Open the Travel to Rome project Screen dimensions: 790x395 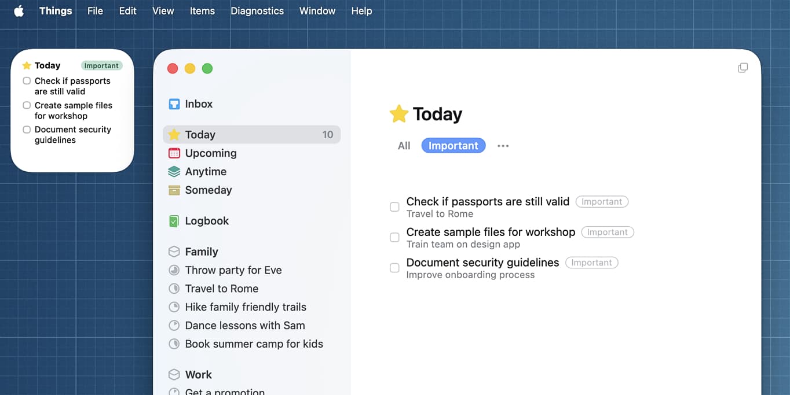[221, 289]
